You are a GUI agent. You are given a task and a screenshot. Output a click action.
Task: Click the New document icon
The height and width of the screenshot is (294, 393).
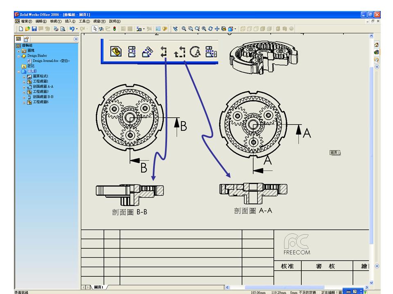(x=21, y=29)
